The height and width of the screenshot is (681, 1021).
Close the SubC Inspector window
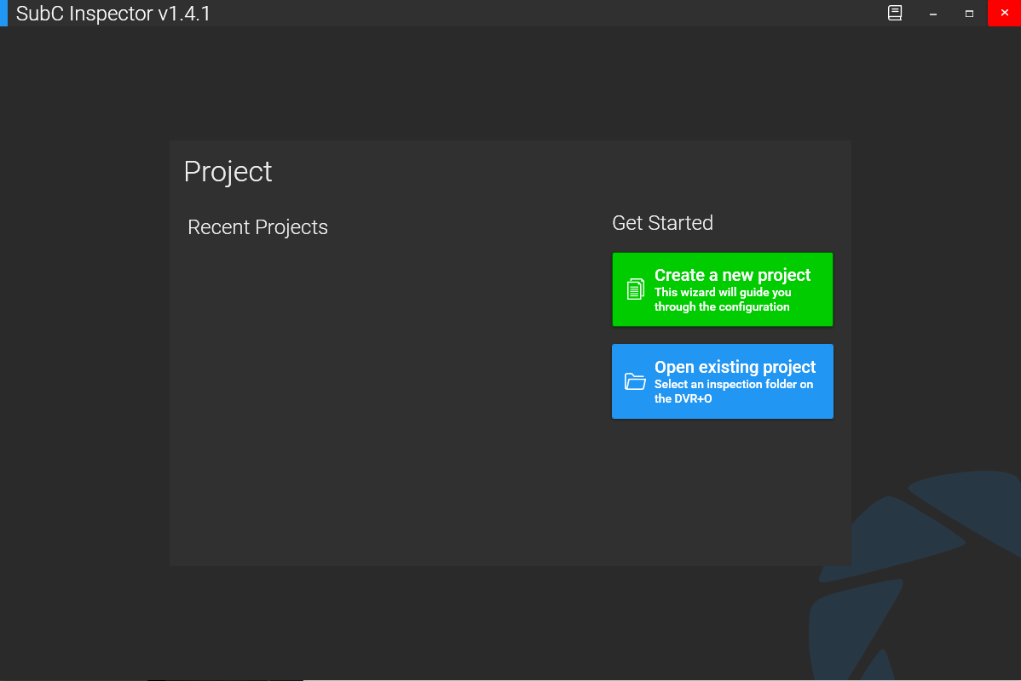1004,14
